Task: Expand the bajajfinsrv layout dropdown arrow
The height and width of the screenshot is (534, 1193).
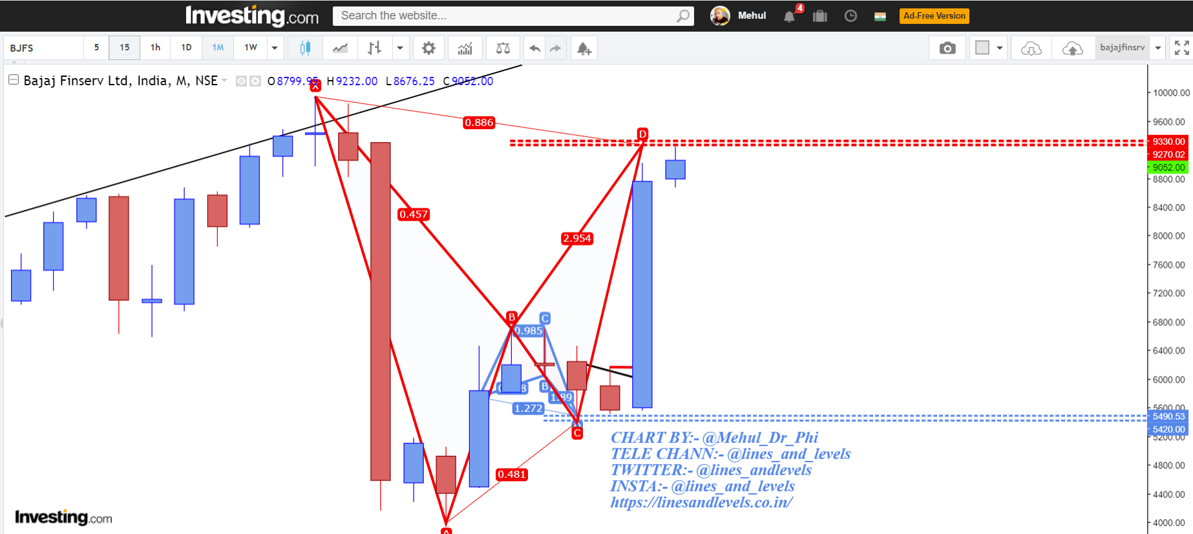Action: pyautogui.click(x=1158, y=48)
